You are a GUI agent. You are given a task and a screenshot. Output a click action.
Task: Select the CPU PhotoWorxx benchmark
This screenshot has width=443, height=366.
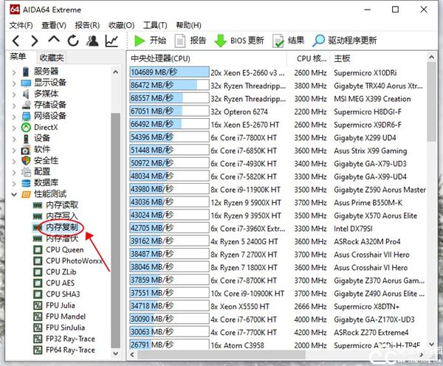pyautogui.click(x=74, y=261)
